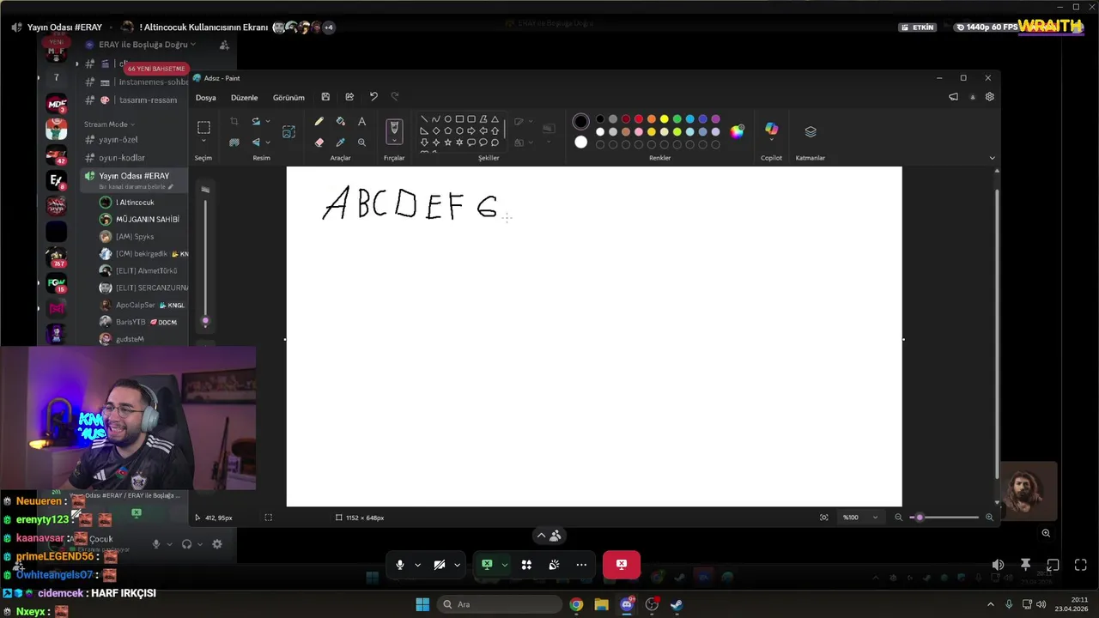Toggle pop-out stream window icon
This screenshot has width=1099, height=618.
(x=1053, y=565)
